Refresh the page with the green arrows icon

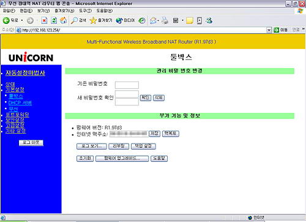coord(54,20)
